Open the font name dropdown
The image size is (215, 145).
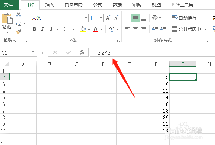point(86,18)
